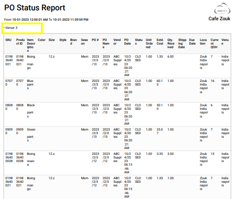Select the Green pants item description
The width and height of the screenshot is (235, 199).
(x=31, y=135)
